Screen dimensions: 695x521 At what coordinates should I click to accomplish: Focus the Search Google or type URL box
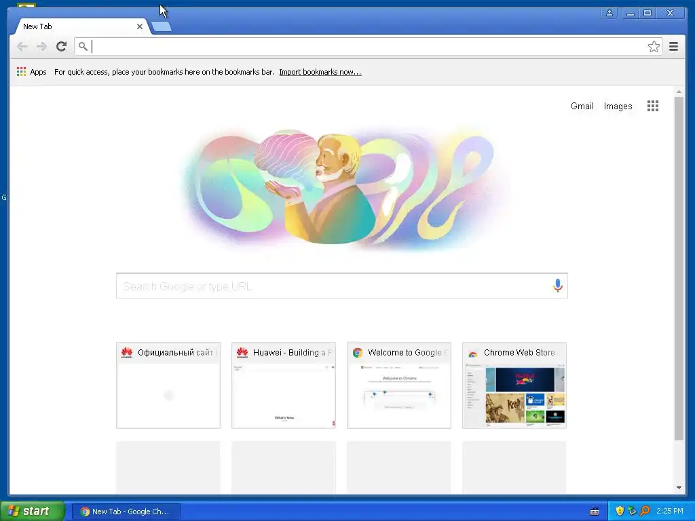click(342, 286)
